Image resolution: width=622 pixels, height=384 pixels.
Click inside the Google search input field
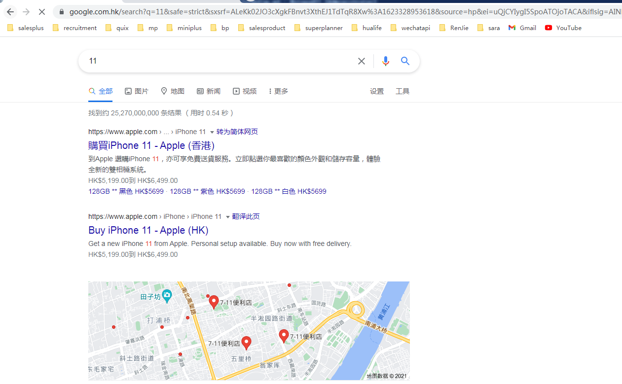(217, 61)
